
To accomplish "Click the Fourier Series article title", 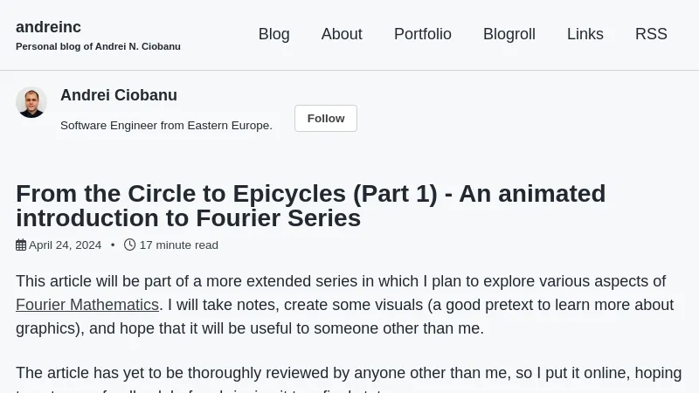I will (310, 205).
